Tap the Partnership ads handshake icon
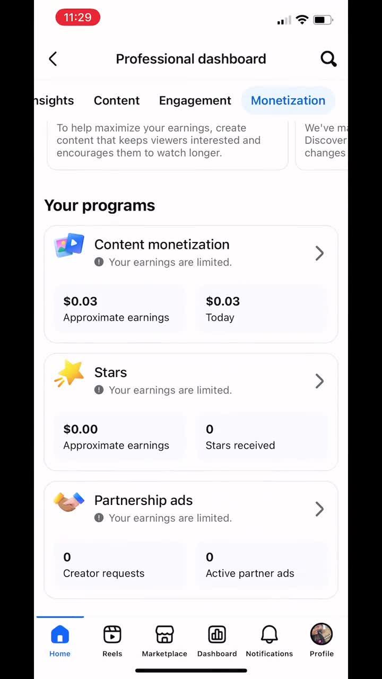Image resolution: width=382 pixels, height=679 pixels. tap(70, 501)
